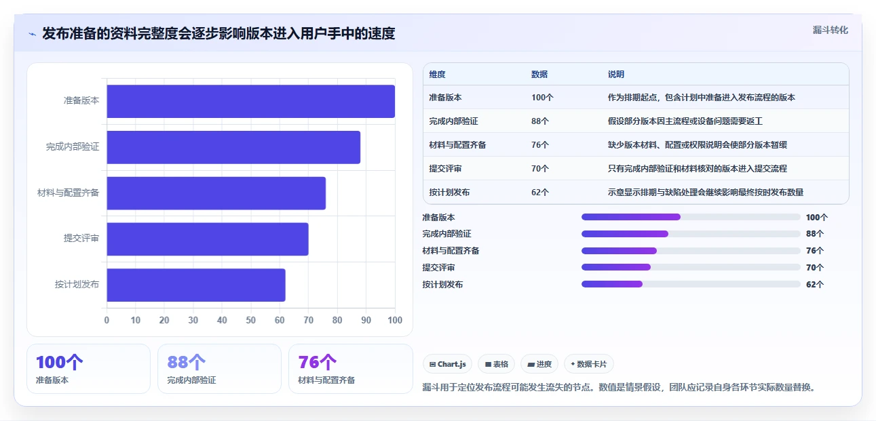The height and width of the screenshot is (421, 876).
Task: Click the 准备版本 progress bar
Action: coord(691,217)
